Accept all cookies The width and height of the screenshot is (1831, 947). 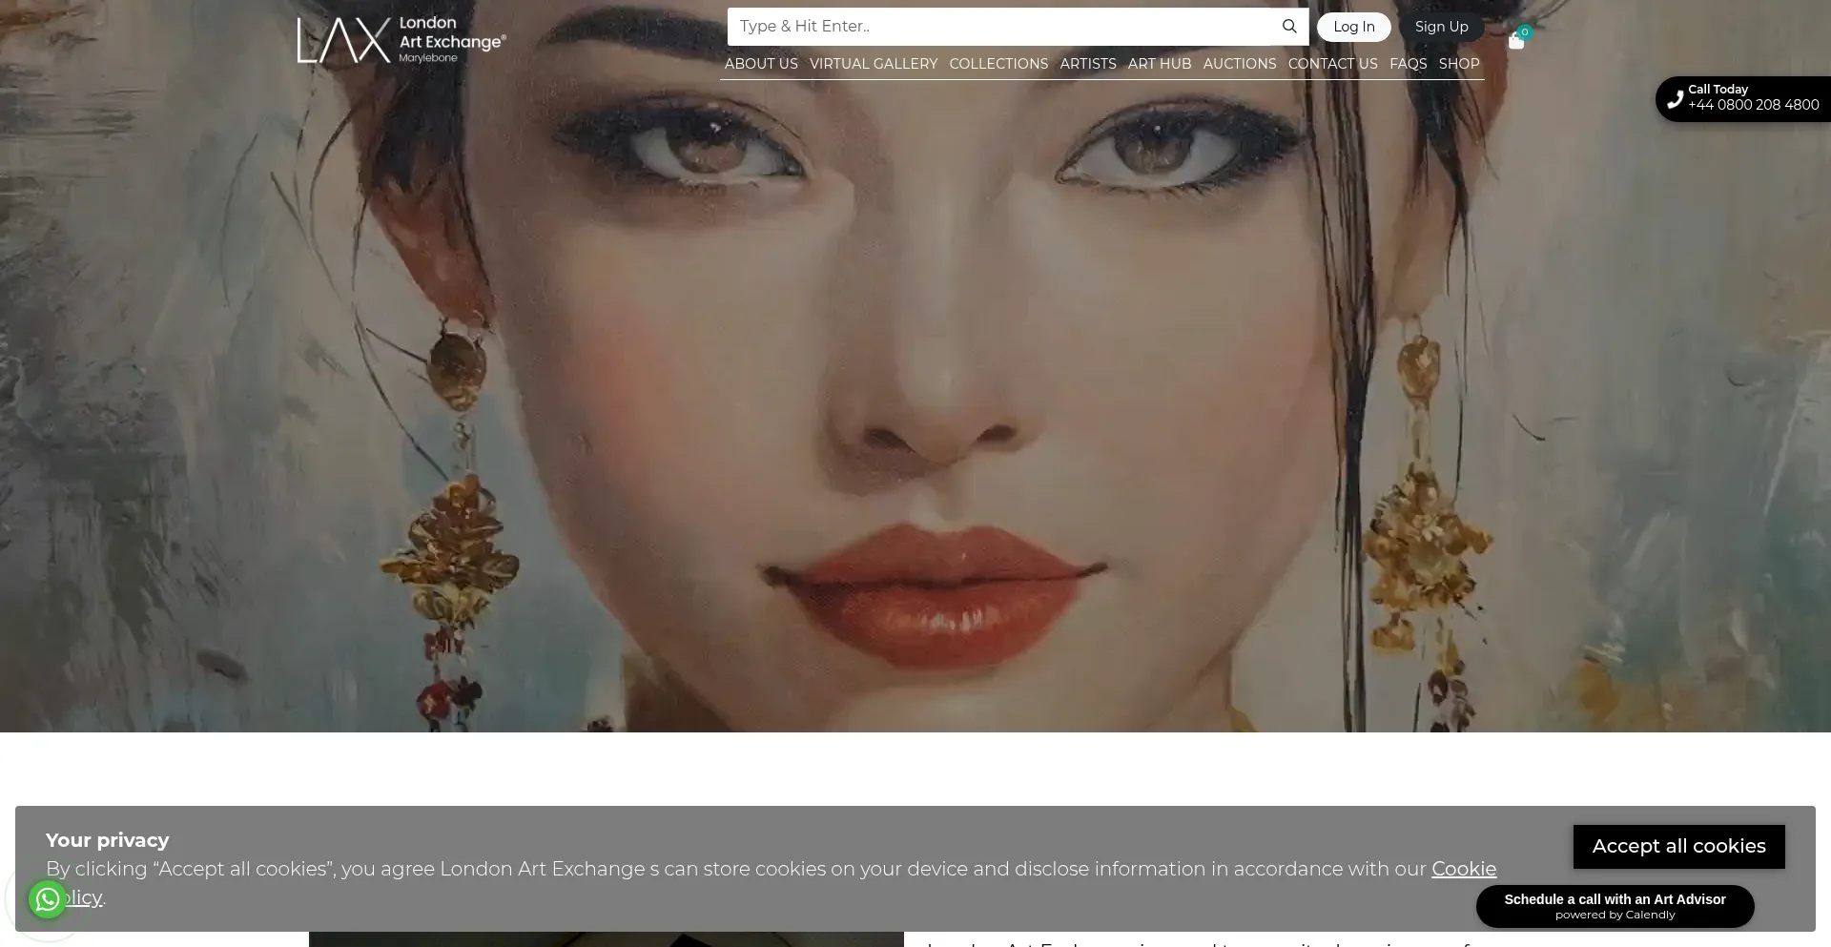click(x=1679, y=847)
